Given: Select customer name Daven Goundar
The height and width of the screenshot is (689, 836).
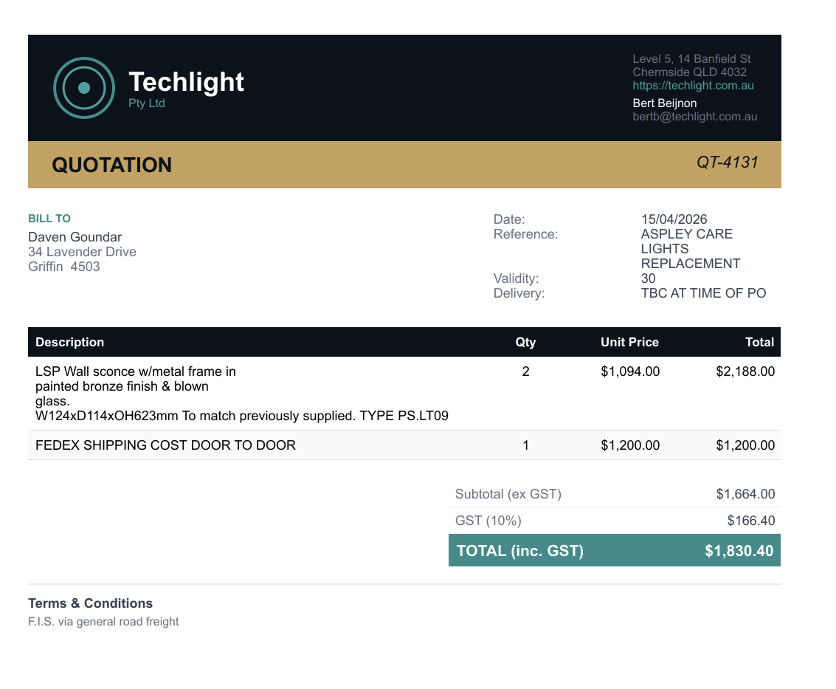Looking at the screenshot, I should 75,237.
